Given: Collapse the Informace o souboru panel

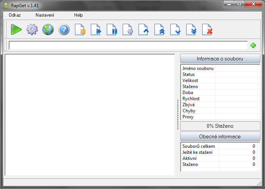Looking at the screenshot, I should 220,59.
